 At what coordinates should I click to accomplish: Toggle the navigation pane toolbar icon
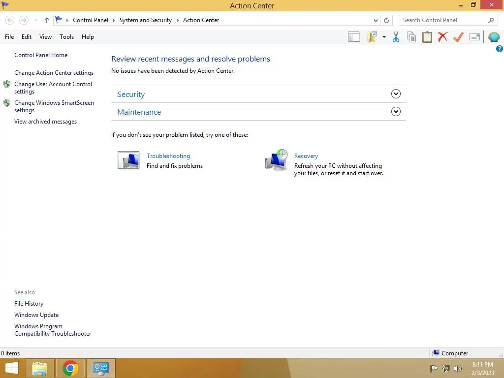click(x=353, y=37)
